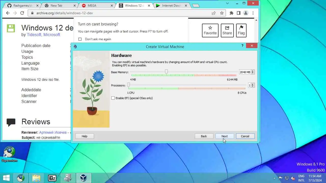Click the Back button in the dialog
This screenshot has width=326, height=183.
(204, 136)
